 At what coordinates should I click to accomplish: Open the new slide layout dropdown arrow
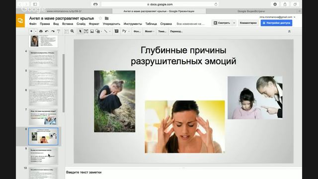36,31
